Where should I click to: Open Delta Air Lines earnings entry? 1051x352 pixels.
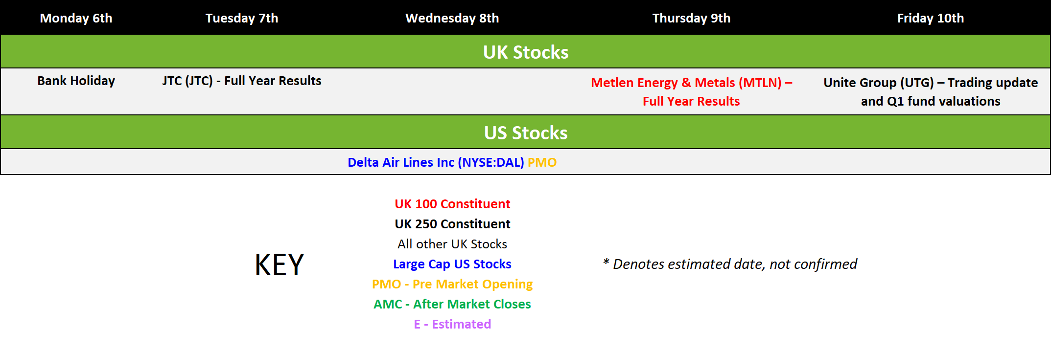pyautogui.click(x=436, y=162)
